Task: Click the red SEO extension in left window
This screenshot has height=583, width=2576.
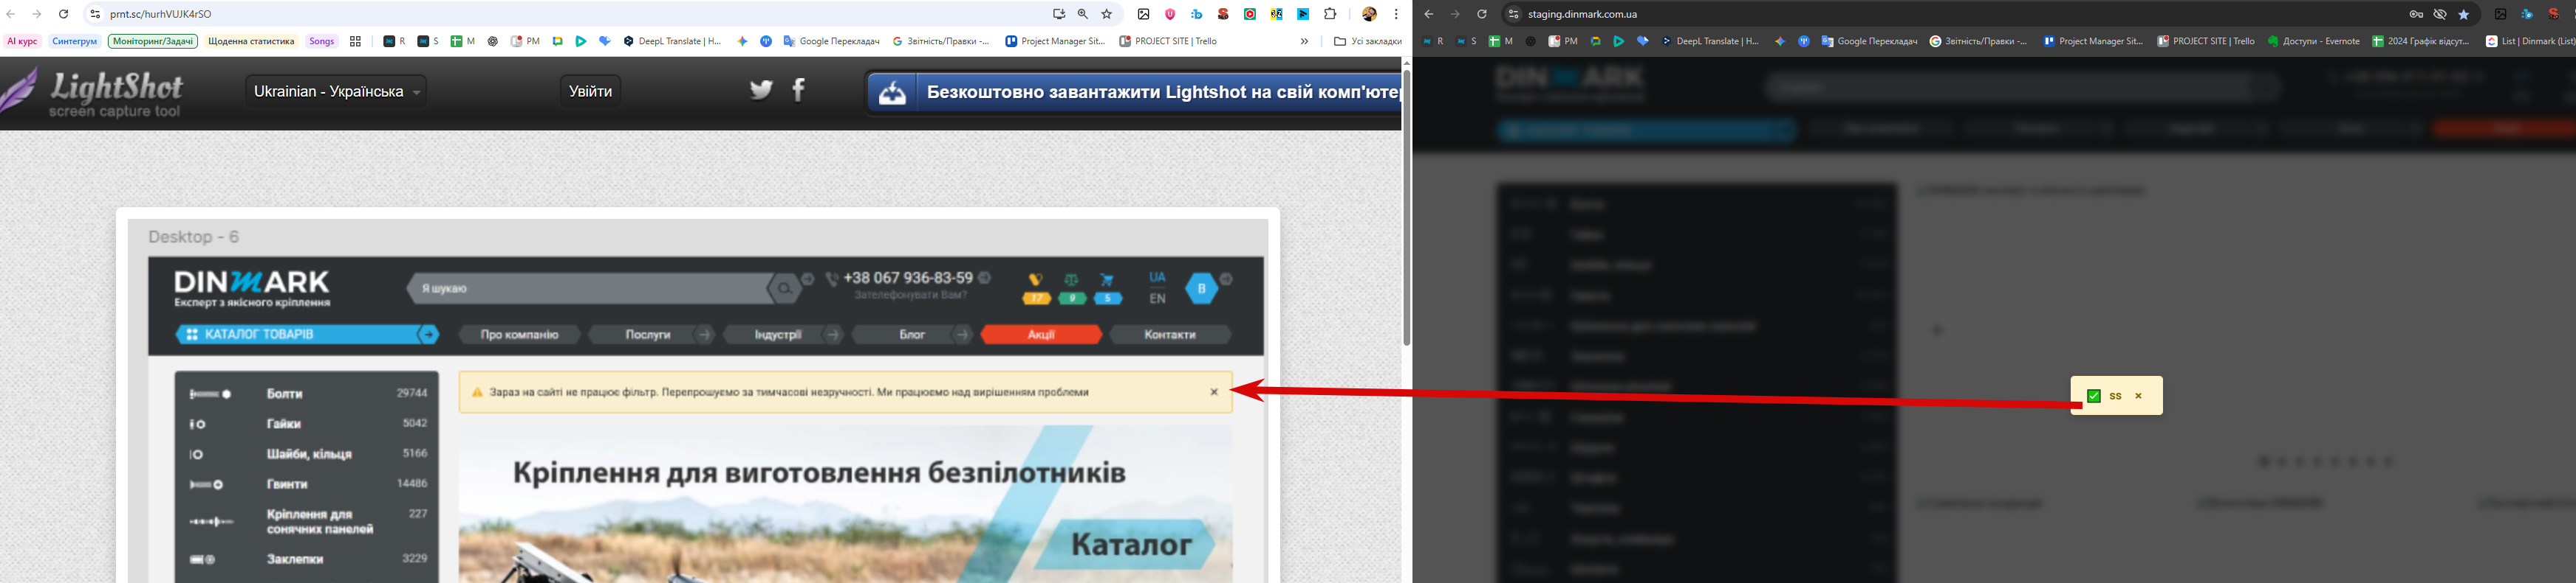Action: 1223,14
